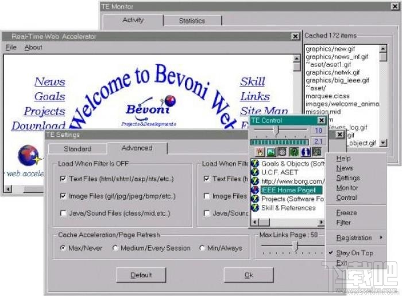The image size is (402, 296).
Task: Click left arrow of browser horizontal scrollbar
Action: coord(8,190)
